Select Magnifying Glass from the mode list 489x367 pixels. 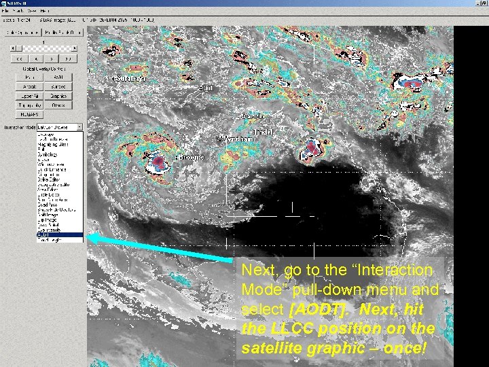coord(60,145)
